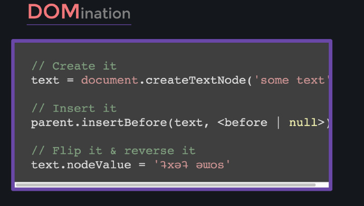Click the DOMination slide title
This screenshot has width=364, height=206.
[x=79, y=12]
